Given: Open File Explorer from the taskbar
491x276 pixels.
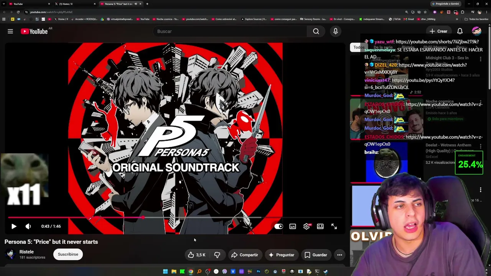Looking at the screenshot, I should tap(174, 271).
